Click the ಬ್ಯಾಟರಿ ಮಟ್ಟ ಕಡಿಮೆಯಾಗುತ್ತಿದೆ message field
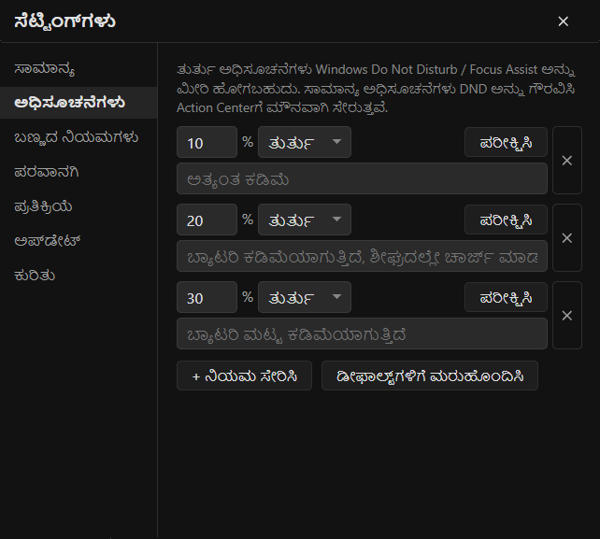The height and width of the screenshot is (539, 600). click(362, 333)
